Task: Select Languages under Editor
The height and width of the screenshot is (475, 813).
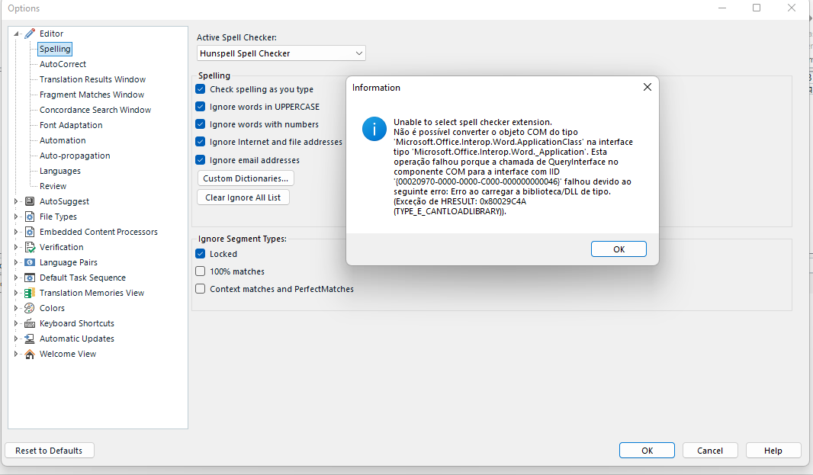Action: (x=60, y=171)
